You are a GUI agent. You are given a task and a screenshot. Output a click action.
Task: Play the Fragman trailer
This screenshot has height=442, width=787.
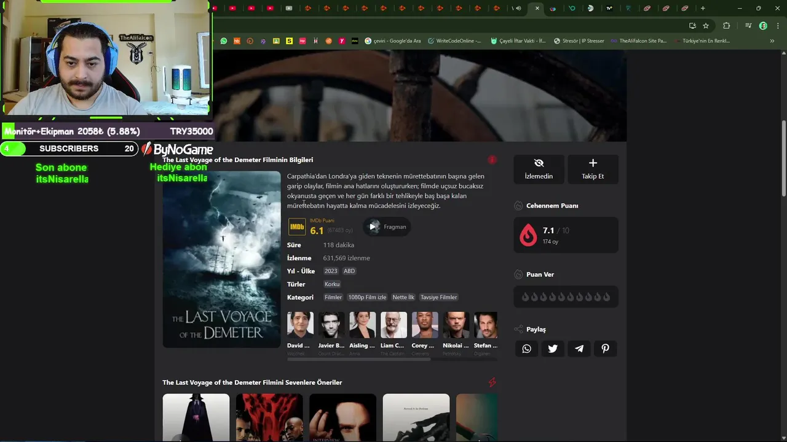tap(387, 227)
